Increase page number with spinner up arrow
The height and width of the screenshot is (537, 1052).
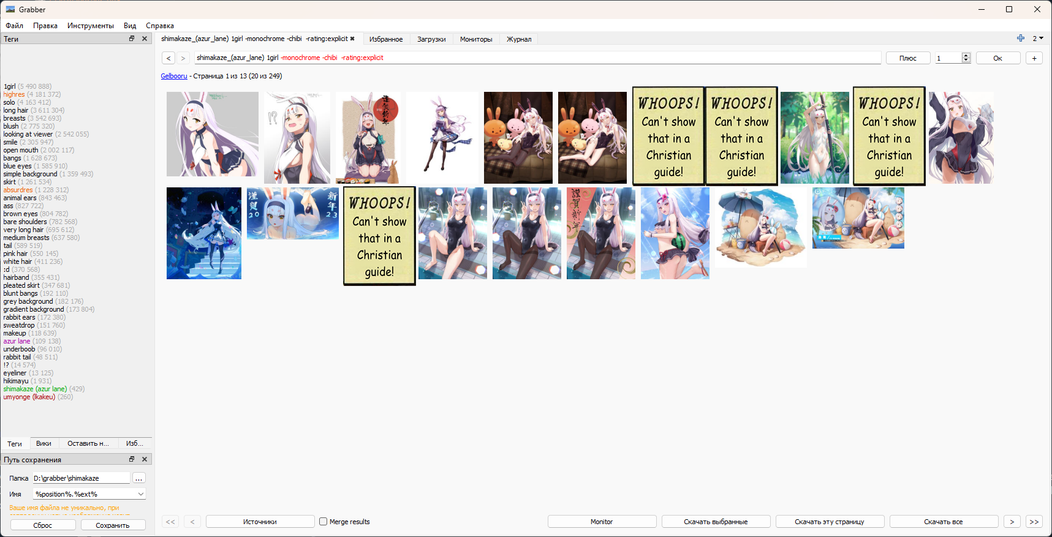966,55
